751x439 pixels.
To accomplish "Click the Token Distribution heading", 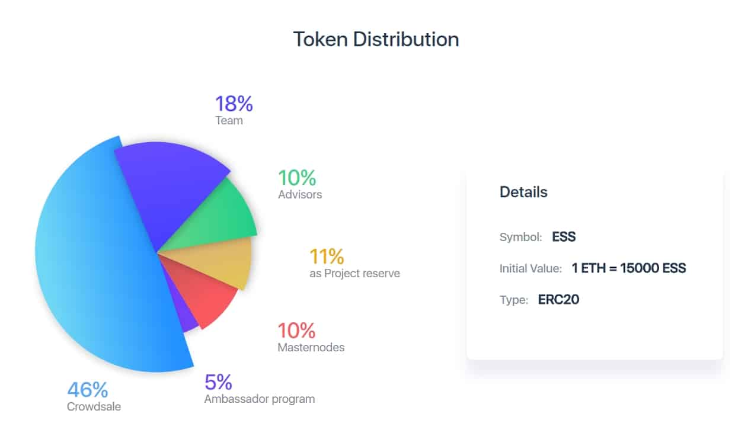I will [x=376, y=39].
